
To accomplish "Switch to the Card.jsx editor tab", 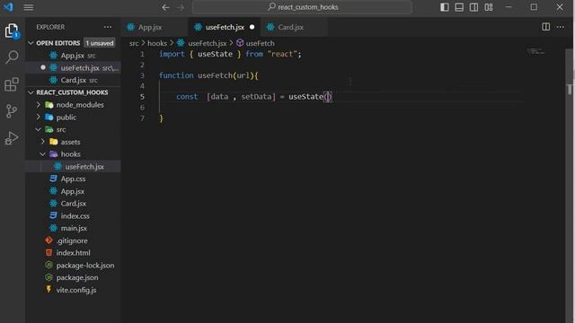I will pos(294,27).
